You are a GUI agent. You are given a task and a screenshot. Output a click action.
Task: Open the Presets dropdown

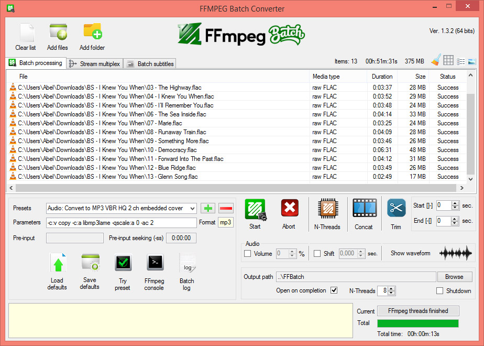[x=192, y=208]
